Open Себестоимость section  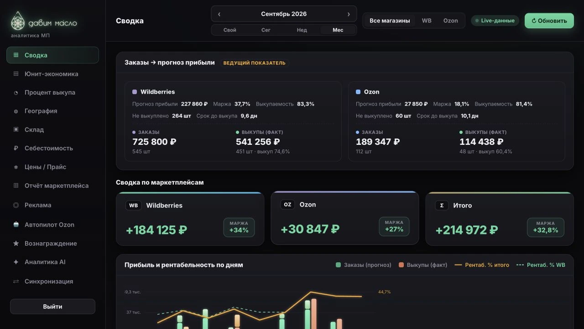(52, 149)
